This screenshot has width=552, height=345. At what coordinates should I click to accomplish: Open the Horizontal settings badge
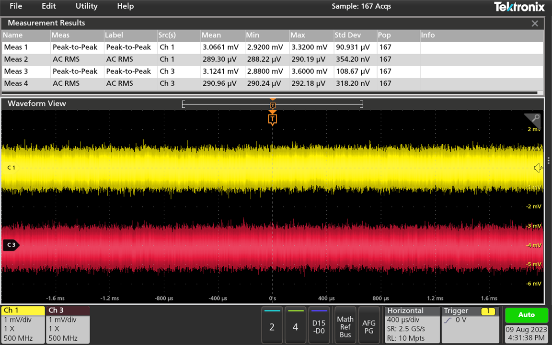(x=411, y=324)
